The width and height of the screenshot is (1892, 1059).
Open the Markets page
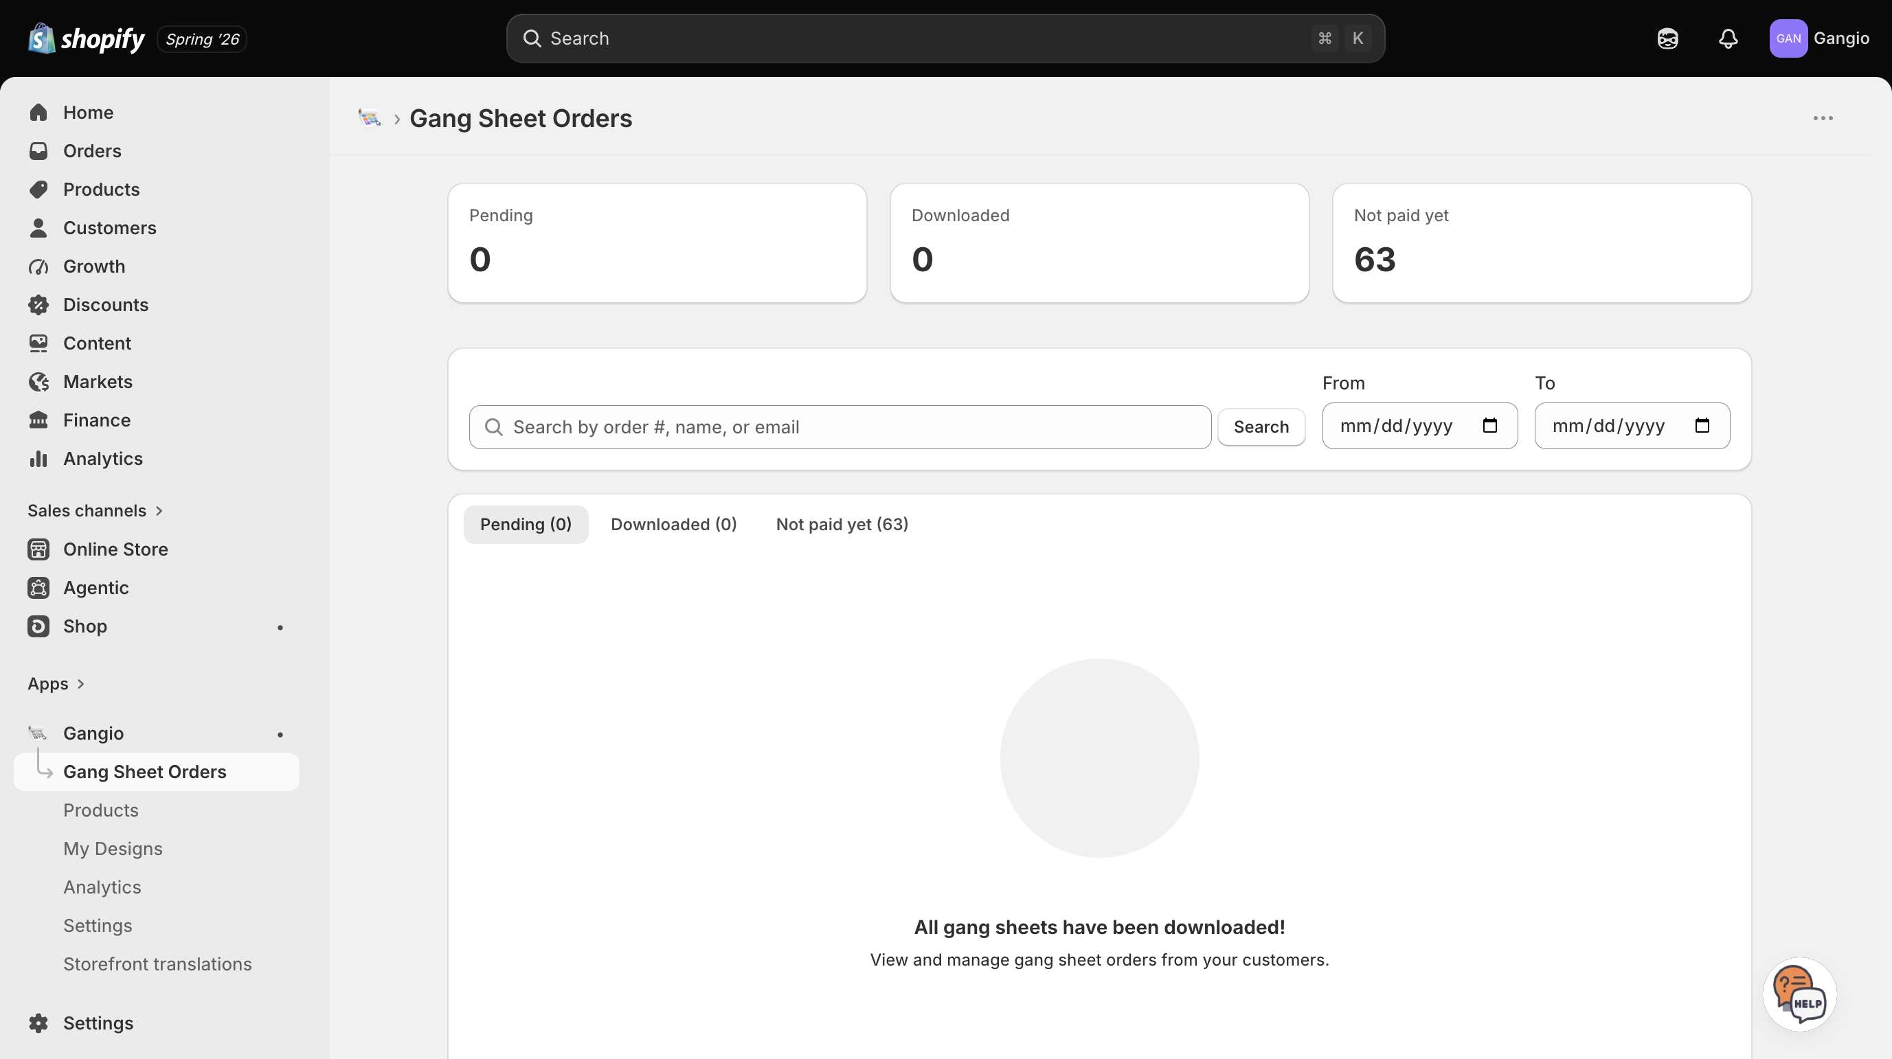[98, 382]
